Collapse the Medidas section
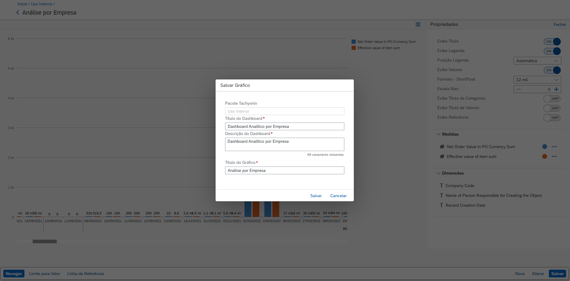 (x=439, y=134)
